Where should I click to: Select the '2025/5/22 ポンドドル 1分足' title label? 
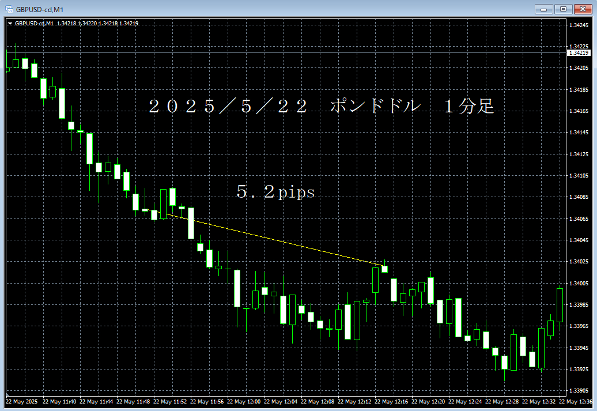[322, 106]
